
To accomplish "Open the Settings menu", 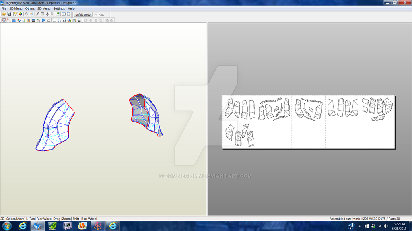I will coord(59,8).
